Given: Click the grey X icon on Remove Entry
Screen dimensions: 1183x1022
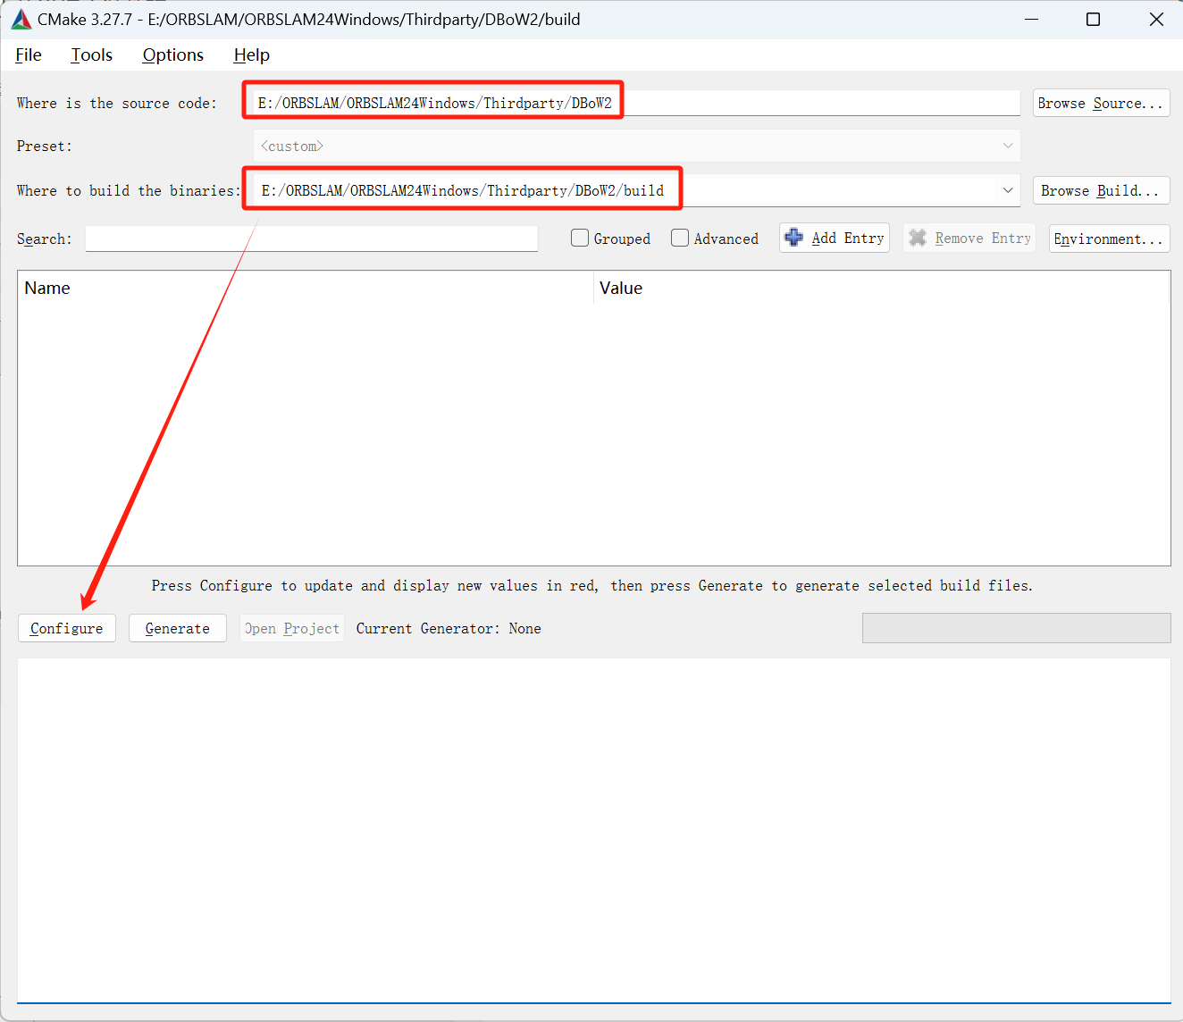Looking at the screenshot, I should click(918, 238).
